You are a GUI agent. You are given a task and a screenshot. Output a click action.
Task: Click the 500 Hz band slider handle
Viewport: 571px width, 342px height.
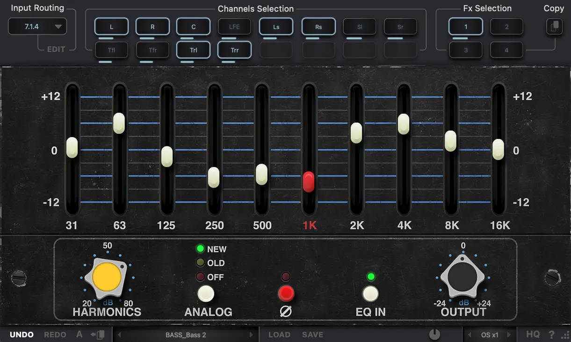[x=261, y=175]
